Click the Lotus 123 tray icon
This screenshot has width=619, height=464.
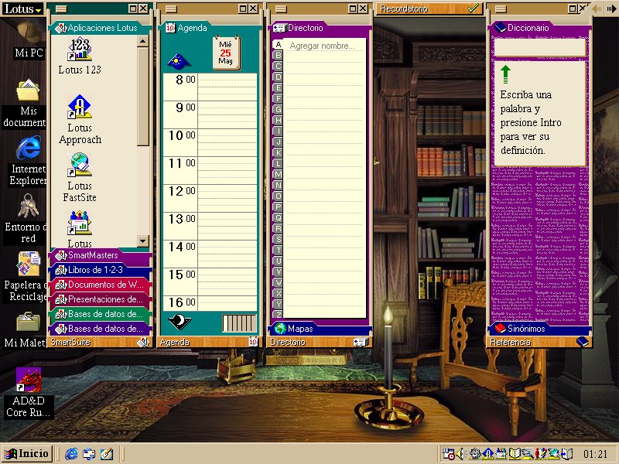pyautogui.click(x=475, y=454)
